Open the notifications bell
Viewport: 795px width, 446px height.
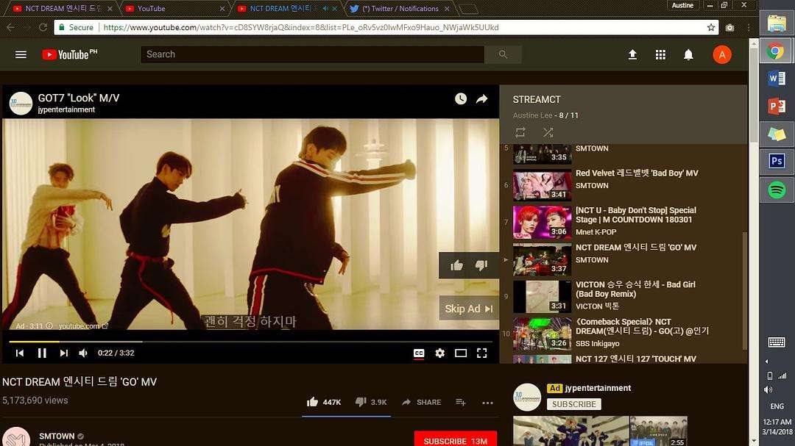point(688,54)
